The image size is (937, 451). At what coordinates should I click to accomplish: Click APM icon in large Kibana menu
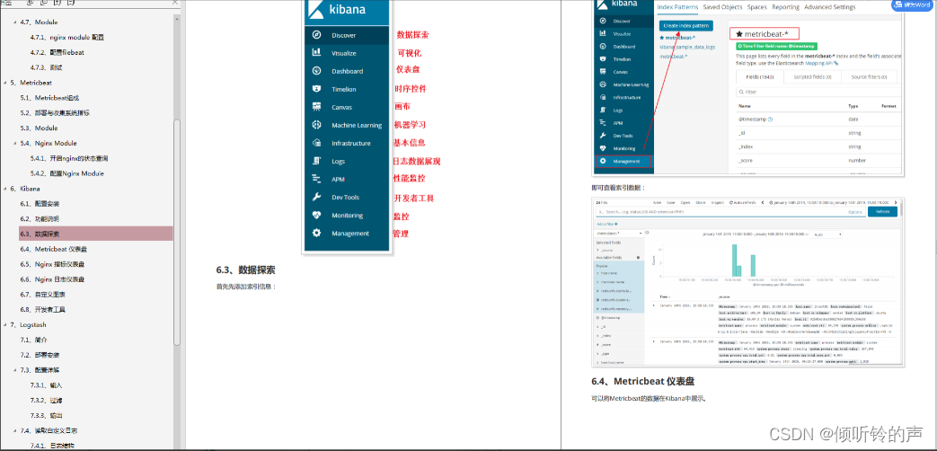tap(317, 179)
